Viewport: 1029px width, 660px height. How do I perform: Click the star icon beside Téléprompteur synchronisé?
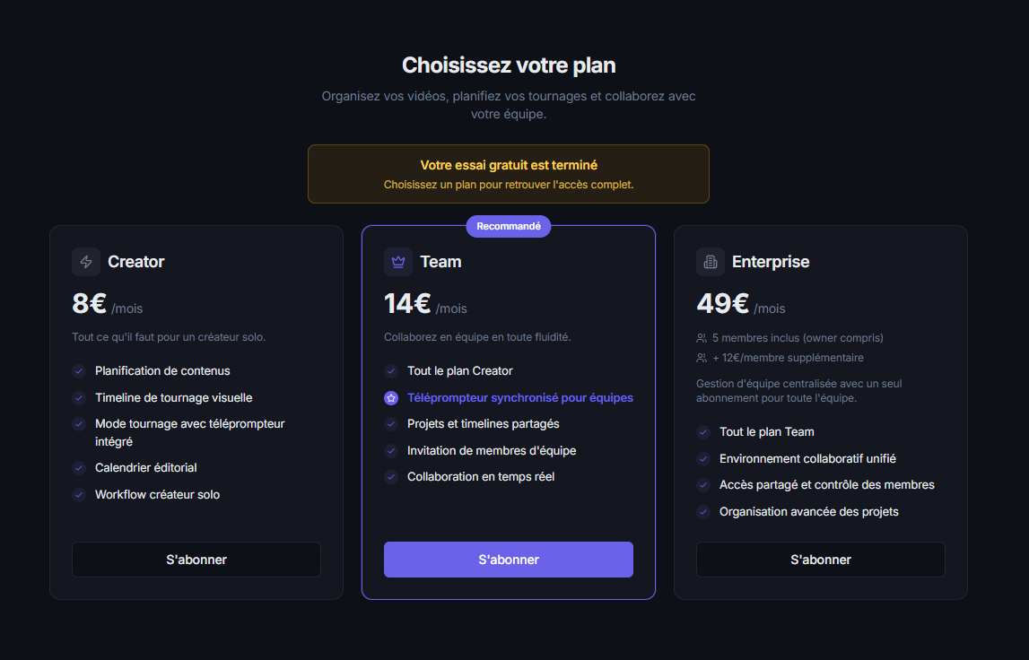tap(390, 397)
